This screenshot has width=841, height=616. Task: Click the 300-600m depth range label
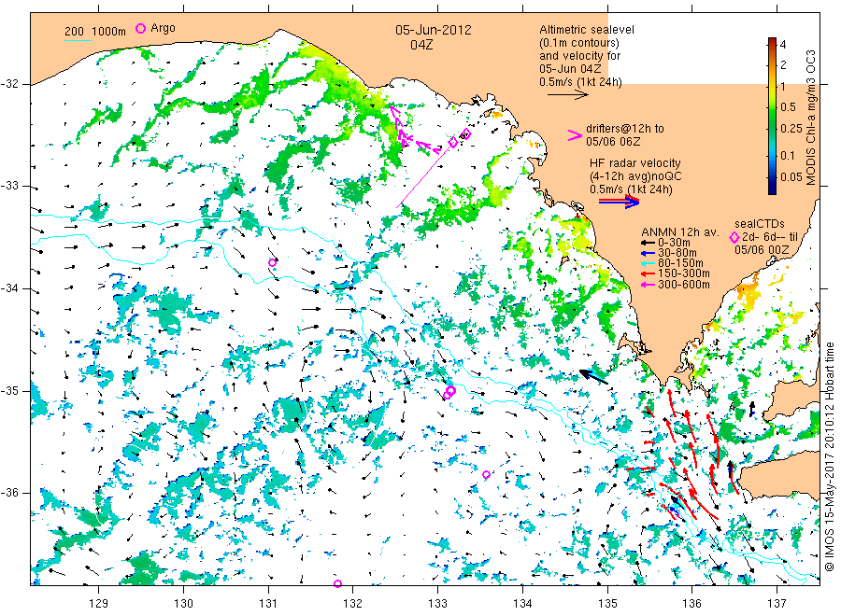coord(683,285)
